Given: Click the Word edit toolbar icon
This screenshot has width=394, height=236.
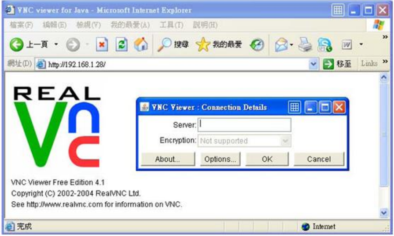Looking at the screenshot, I should click(347, 45).
